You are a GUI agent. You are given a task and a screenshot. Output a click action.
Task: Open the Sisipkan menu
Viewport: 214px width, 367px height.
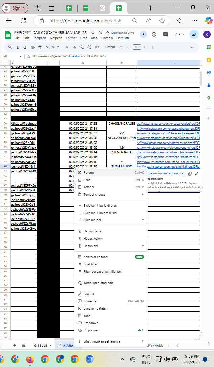56,38
